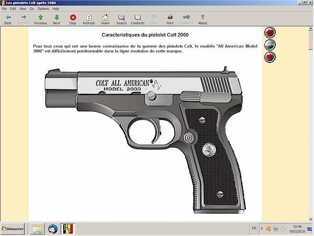Click the Back arrow toolbar icon
Viewport: 314px width, 236px height.
8,19
